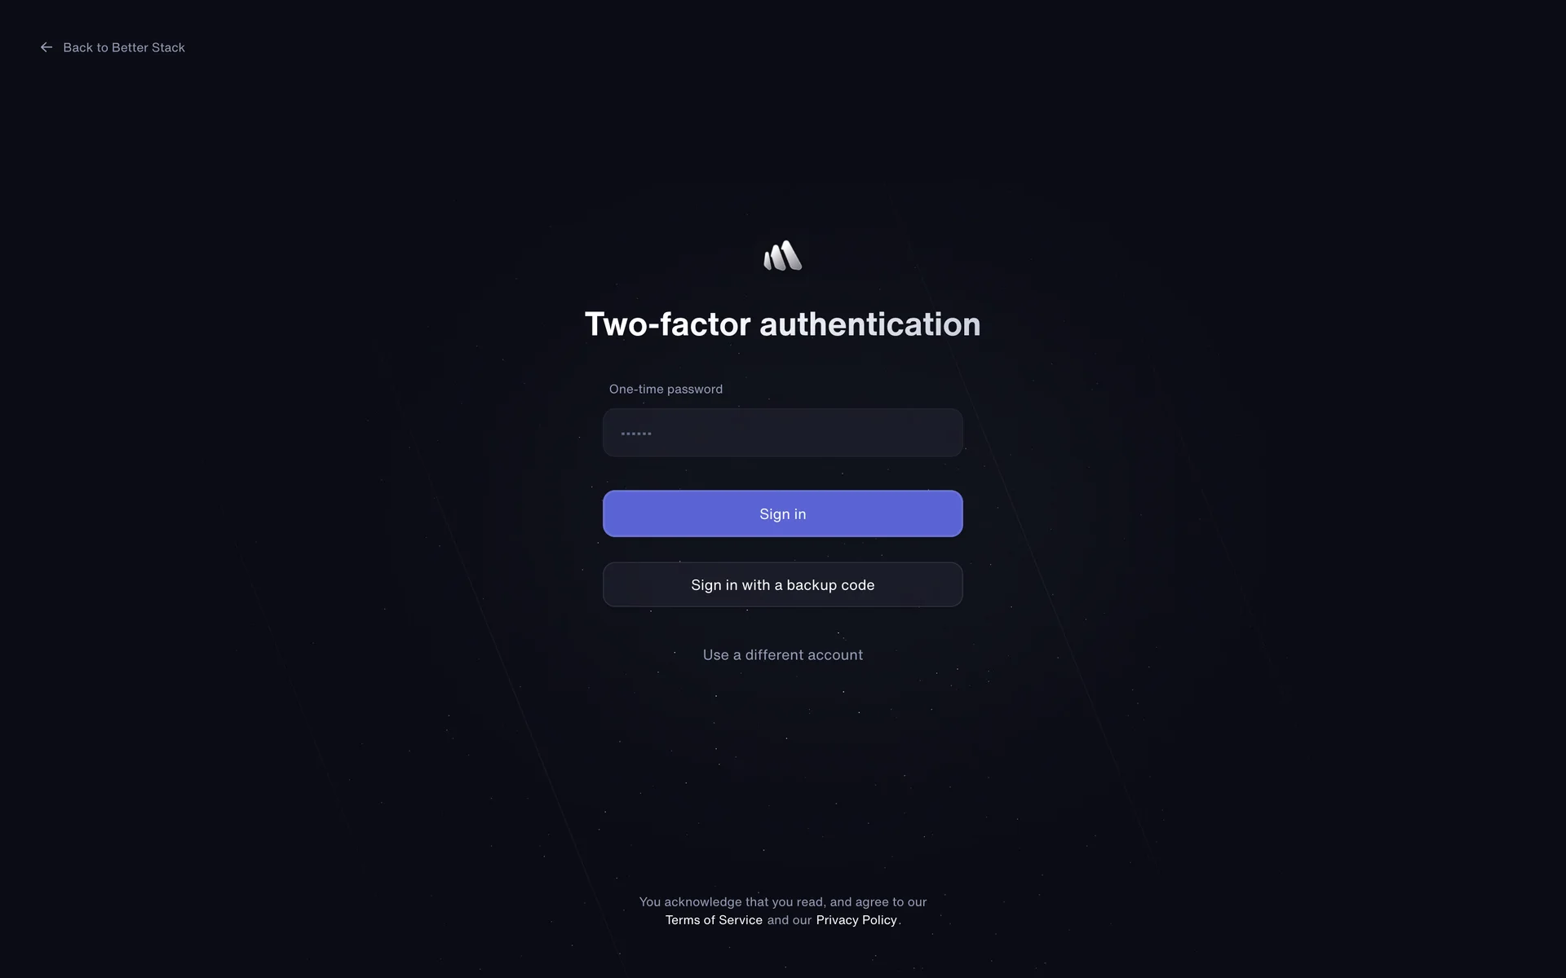Open the Privacy Policy link
1566x978 pixels.
[x=856, y=919]
